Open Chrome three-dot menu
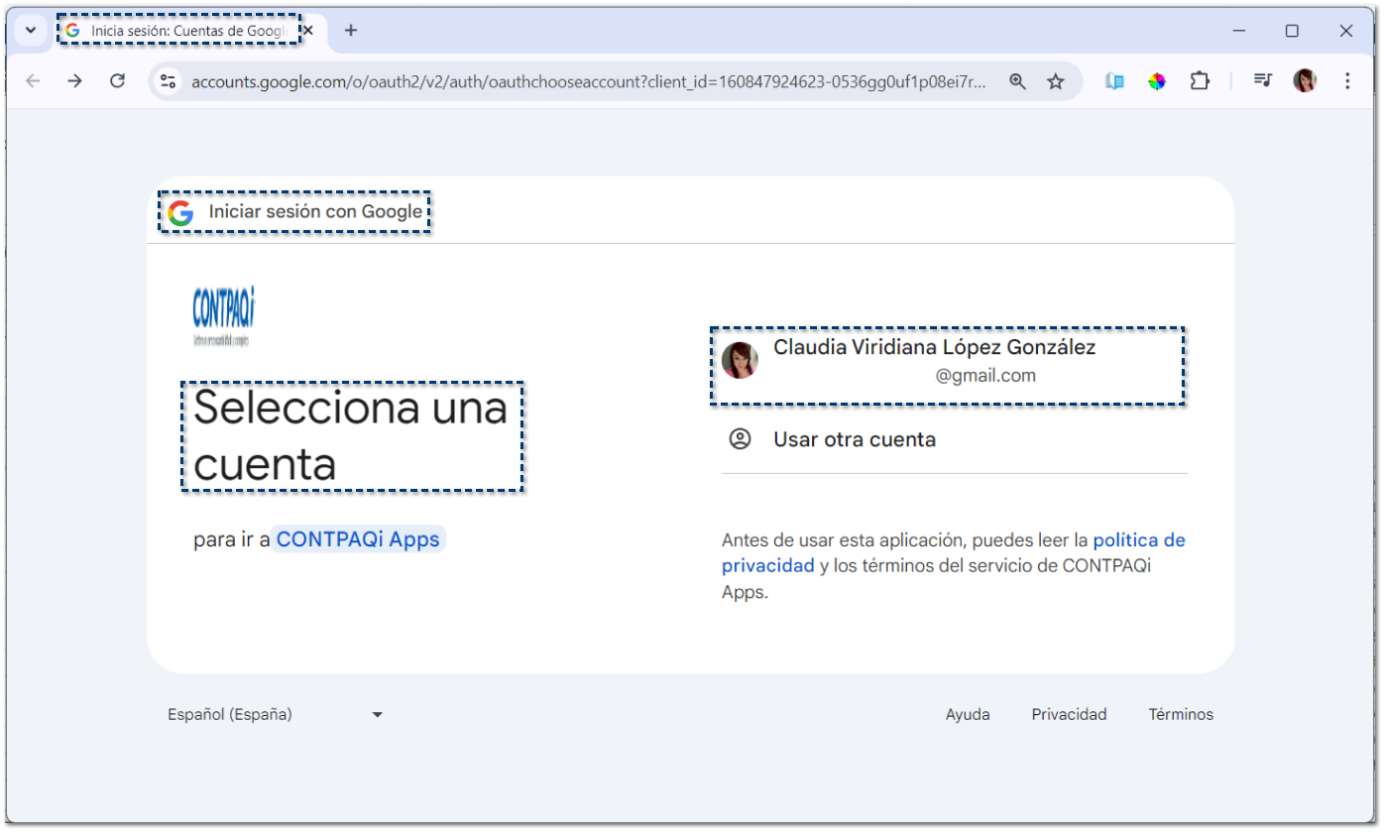 [1346, 81]
